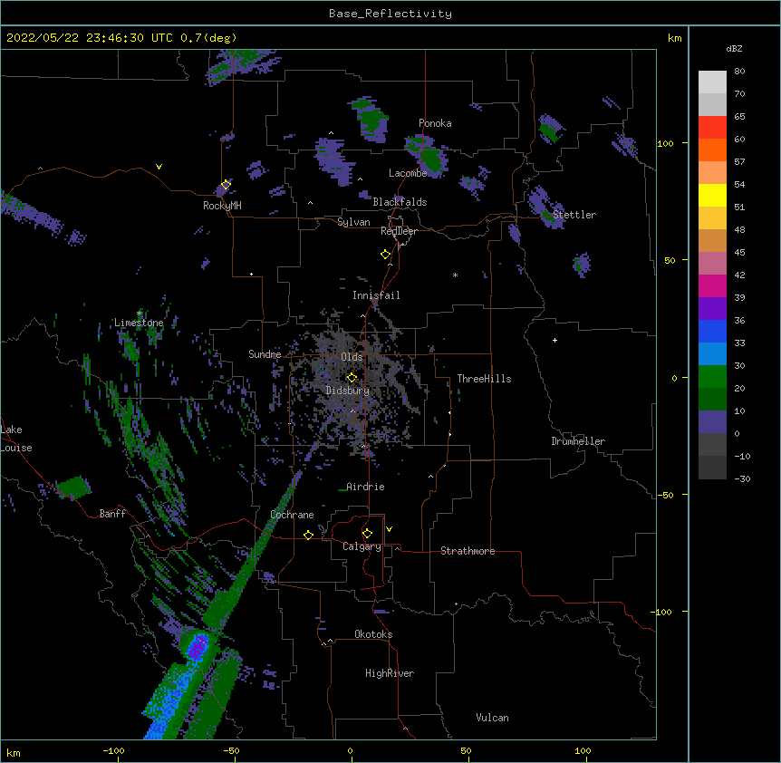This screenshot has width=781, height=763.
Task: Click the Lake Louise label
Action: (15, 439)
